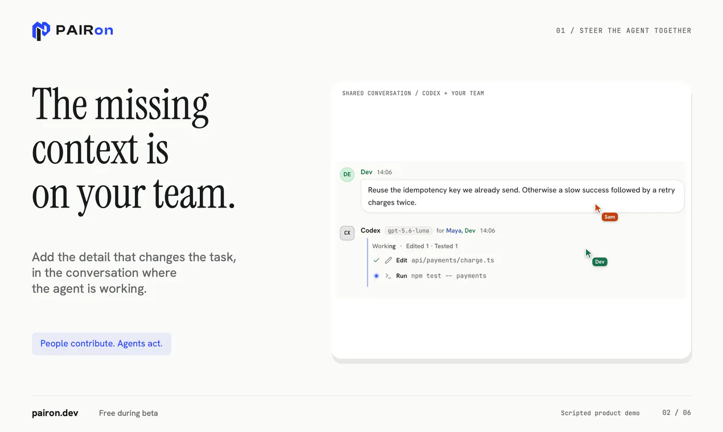Click the pencil icon on the Edit row
Viewport: 723px width, 432px height.
pos(388,260)
